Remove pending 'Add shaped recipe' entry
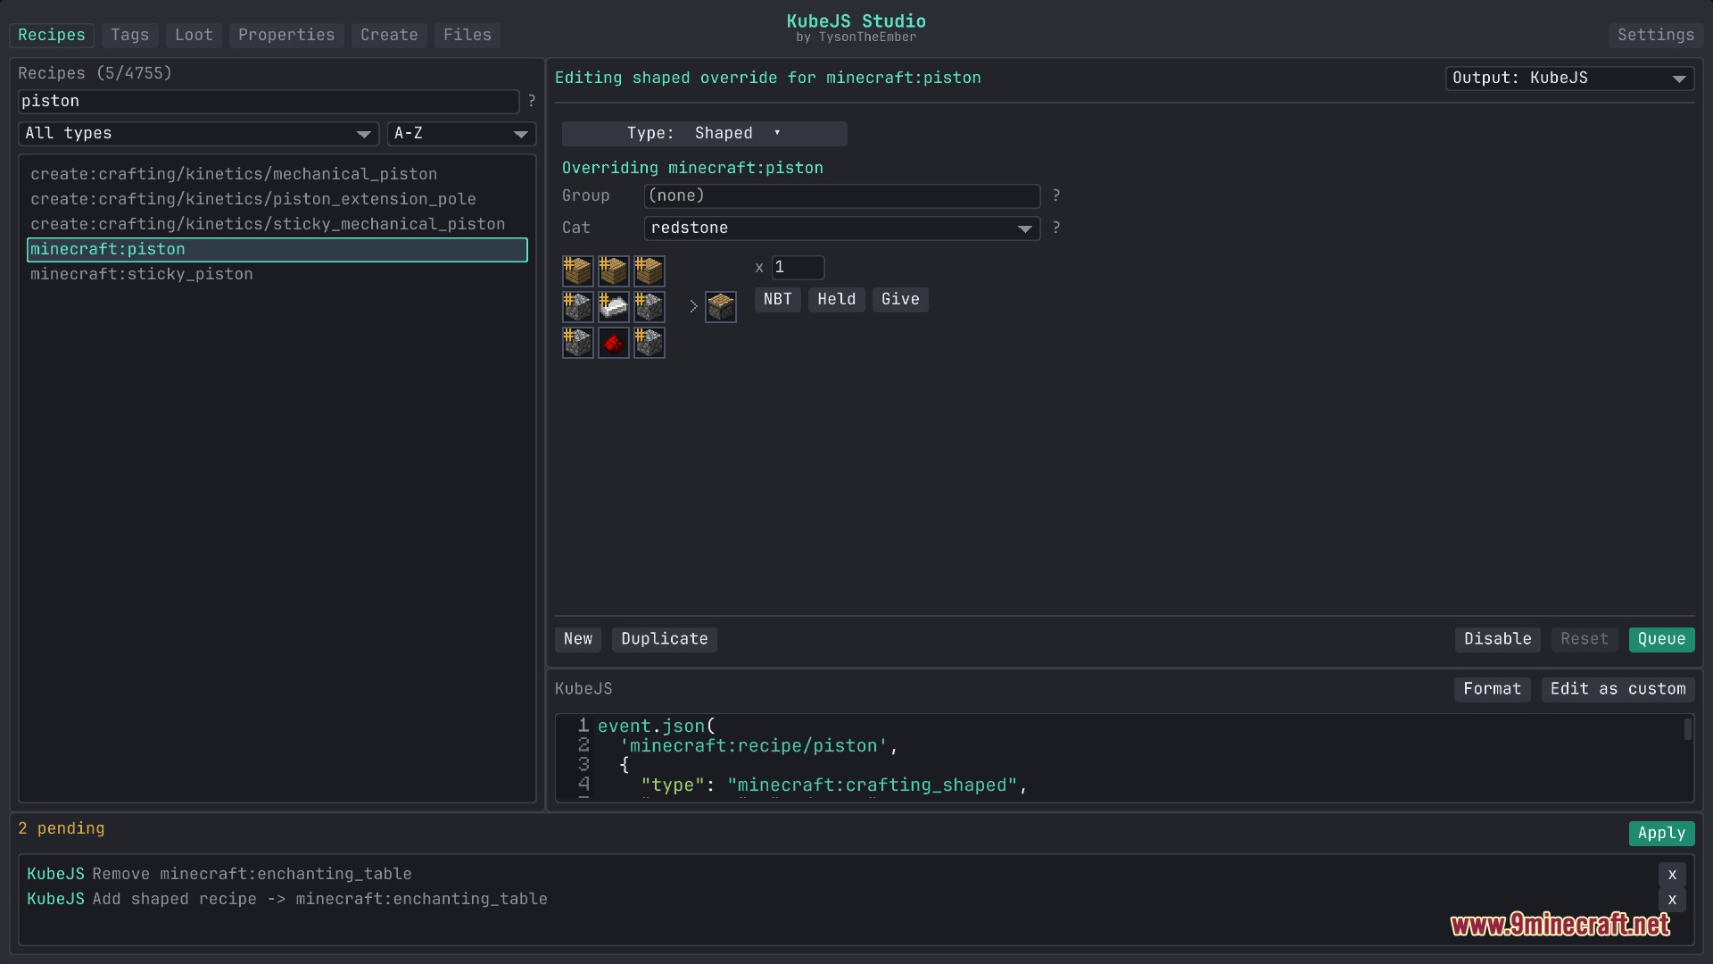This screenshot has width=1713, height=964. coord(1672,900)
